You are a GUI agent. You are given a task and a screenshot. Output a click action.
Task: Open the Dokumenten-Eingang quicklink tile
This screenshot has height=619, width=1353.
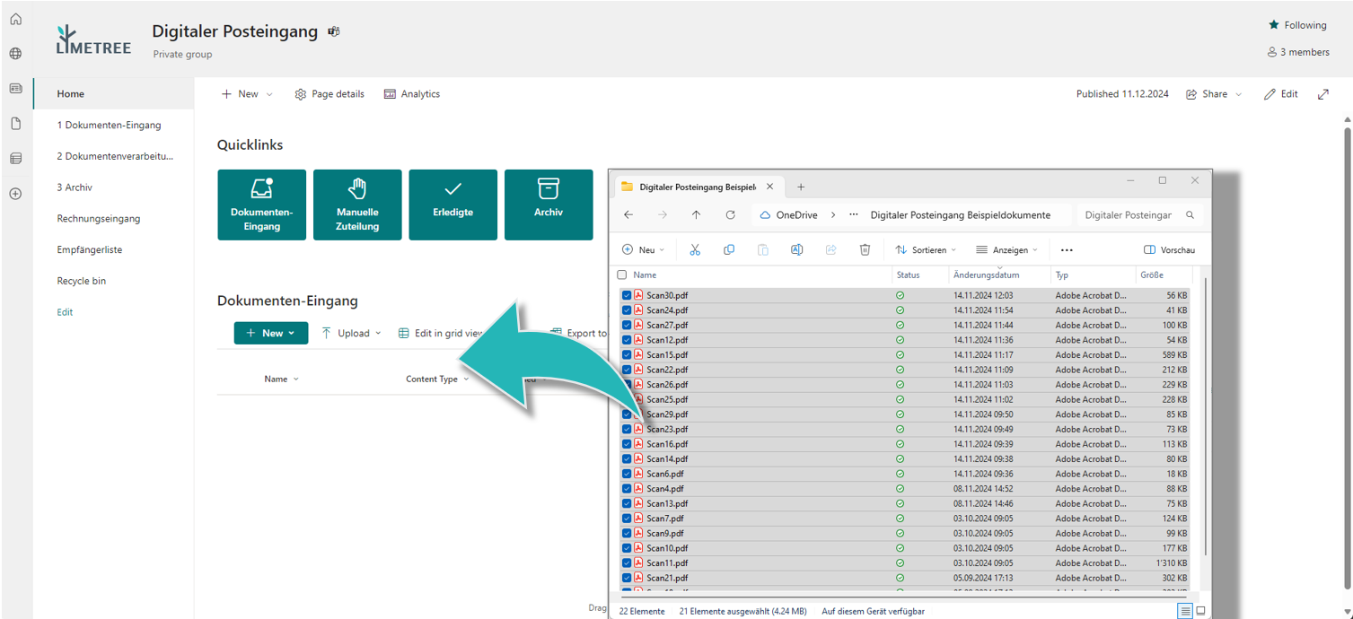(261, 205)
